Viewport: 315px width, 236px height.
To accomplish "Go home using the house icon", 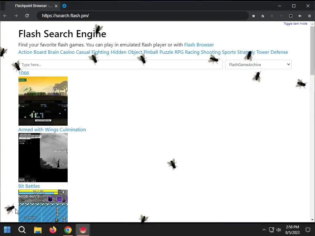I will click(x=263, y=16).
